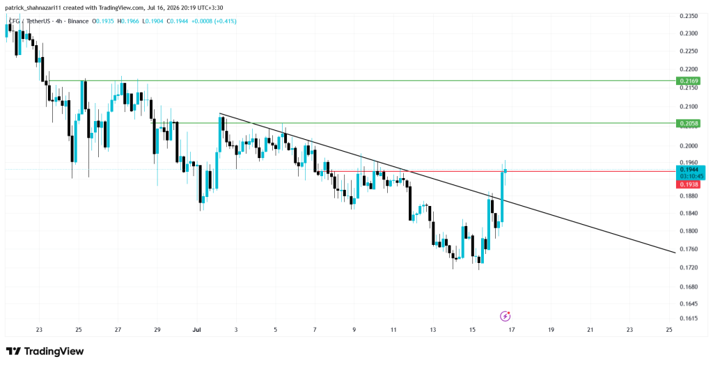The width and height of the screenshot is (713, 366).
Task: Select the green 0.2169 price label
Action: (x=689, y=81)
